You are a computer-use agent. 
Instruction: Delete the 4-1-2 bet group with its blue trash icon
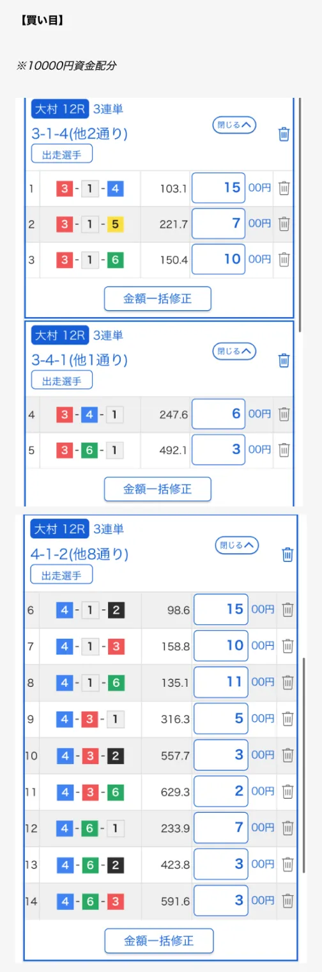pyautogui.click(x=287, y=554)
